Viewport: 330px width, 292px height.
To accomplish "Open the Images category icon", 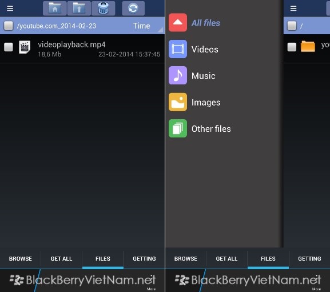I will [178, 102].
